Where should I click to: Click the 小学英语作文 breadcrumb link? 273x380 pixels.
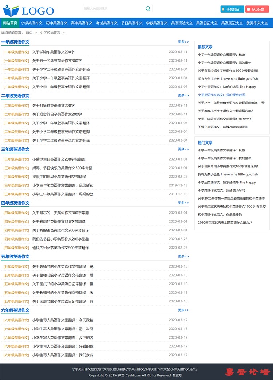(x=50, y=32)
